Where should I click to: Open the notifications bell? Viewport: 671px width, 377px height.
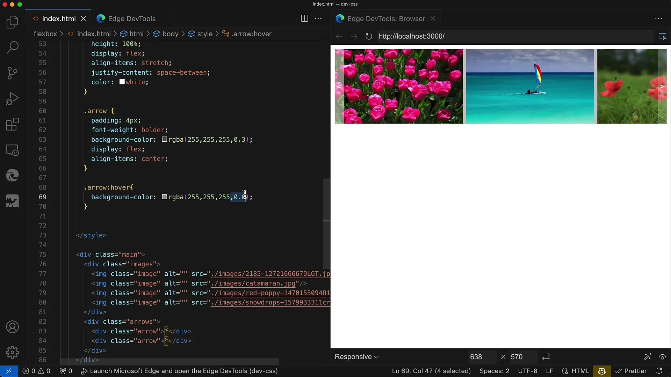tap(659, 371)
